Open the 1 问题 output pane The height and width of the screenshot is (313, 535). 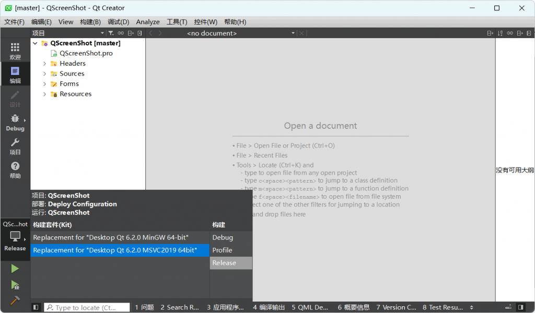(x=144, y=307)
